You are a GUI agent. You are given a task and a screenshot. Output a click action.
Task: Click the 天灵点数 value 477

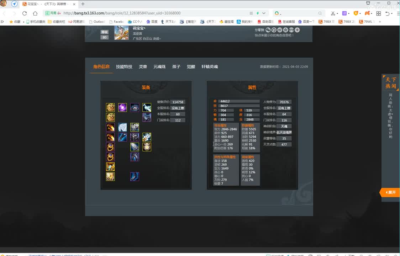point(284,144)
